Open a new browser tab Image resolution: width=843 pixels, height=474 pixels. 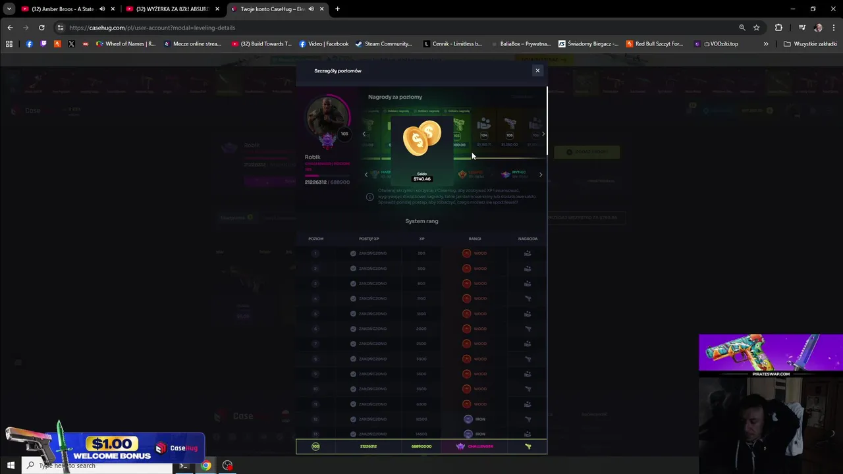(337, 9)
